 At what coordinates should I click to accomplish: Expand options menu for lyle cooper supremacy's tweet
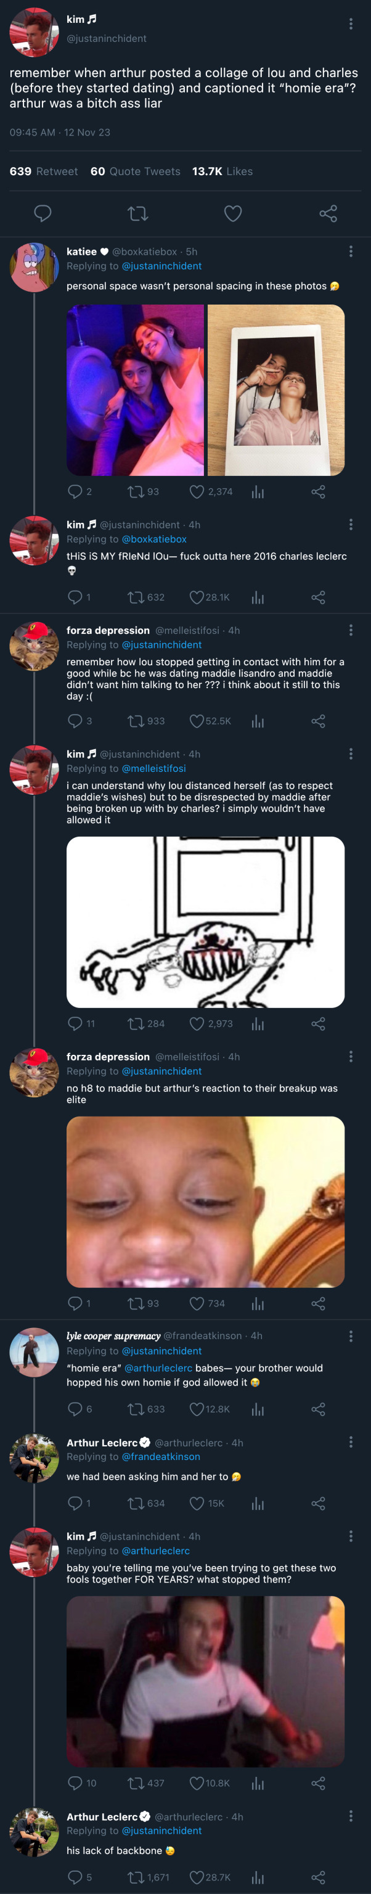tap(351, 1336)
